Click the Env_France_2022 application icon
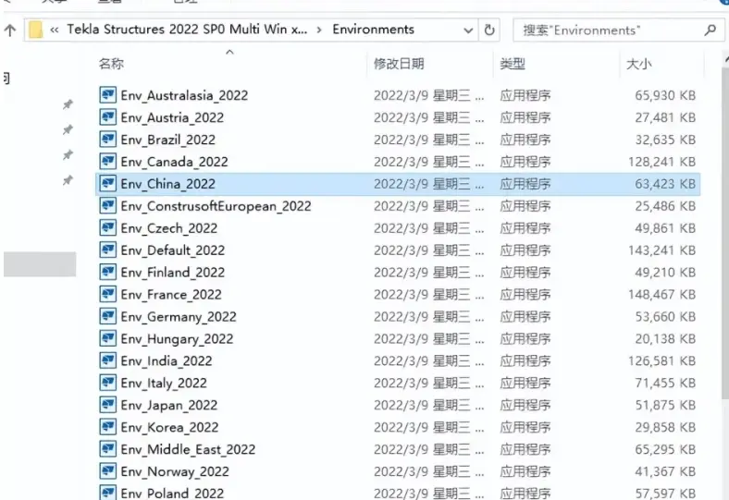 point(108,294)
